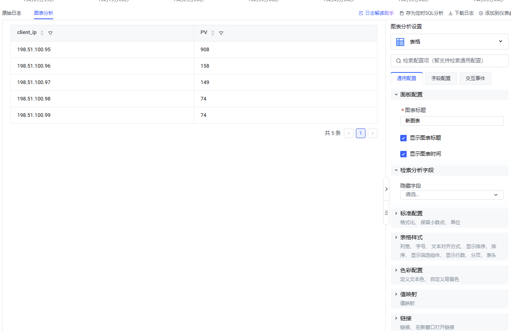Go to page 1 in pagination
Image resolution: width=511 pixels, height=331 pixels.
[360, 133]
